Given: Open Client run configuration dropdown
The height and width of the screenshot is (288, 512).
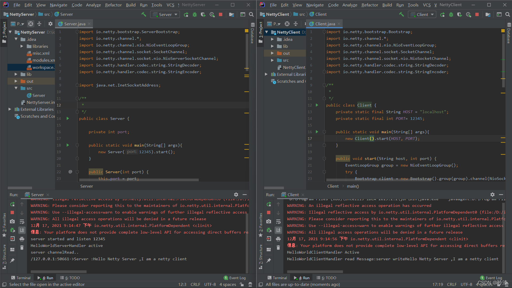Looking at the screenshot, I should pos(422,14).
